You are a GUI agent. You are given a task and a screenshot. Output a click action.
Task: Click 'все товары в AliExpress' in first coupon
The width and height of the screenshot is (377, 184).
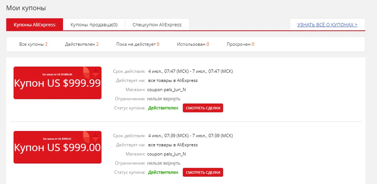click(x=173, y=80)
